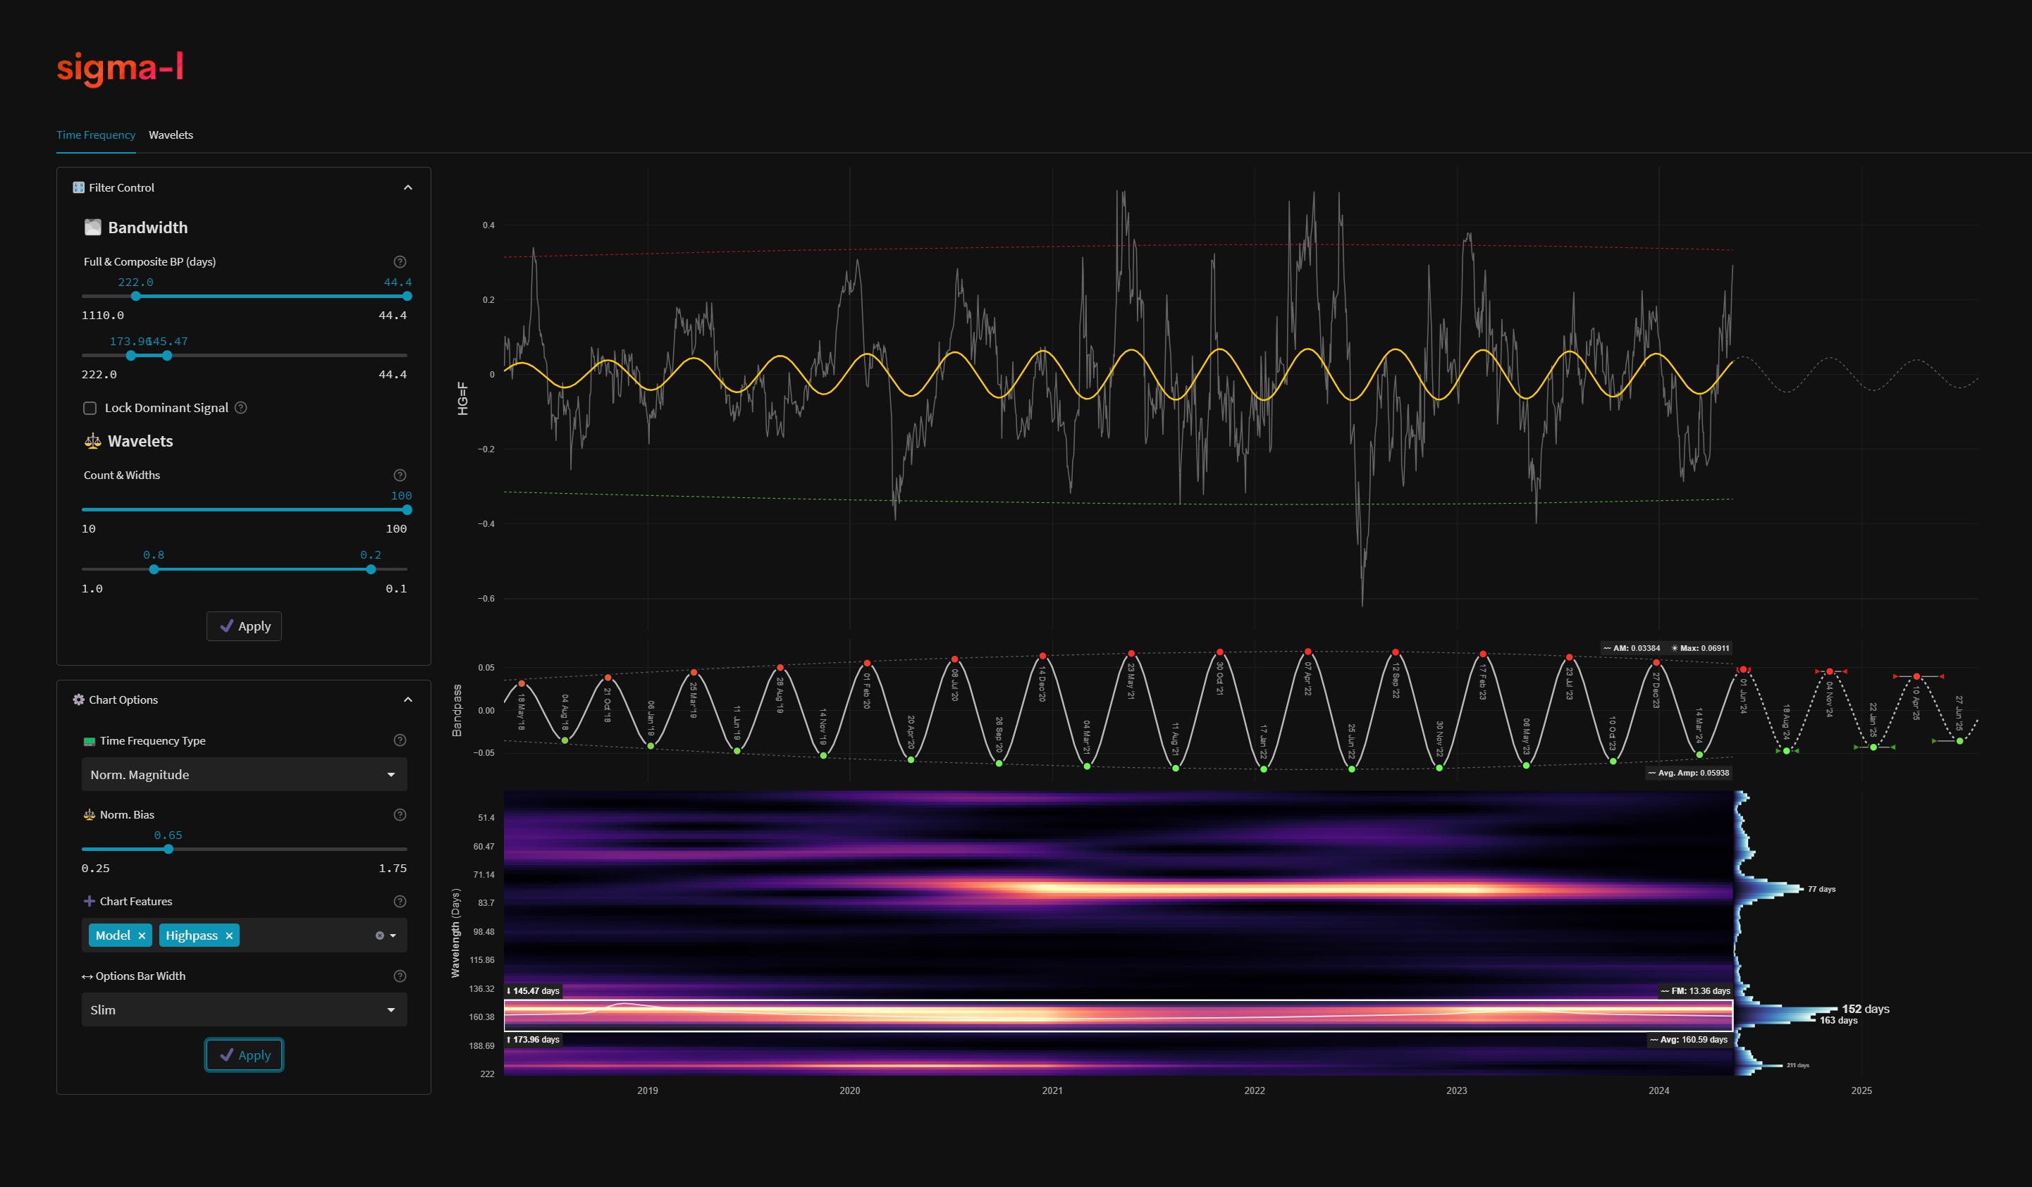
Task: Apply the Filter Control settings
Action: [245, 626]
